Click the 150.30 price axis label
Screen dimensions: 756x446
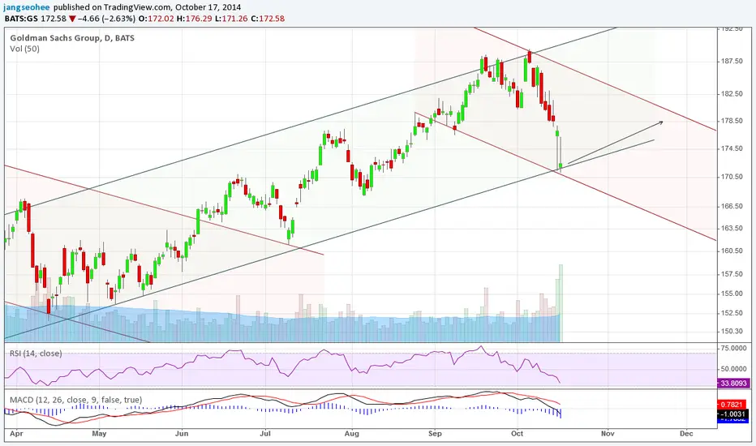pos(732,331)
